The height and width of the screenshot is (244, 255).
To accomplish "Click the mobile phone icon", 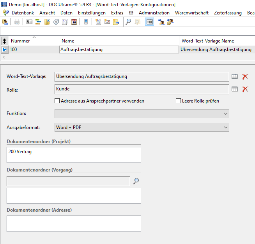I will tap(86, 22).
